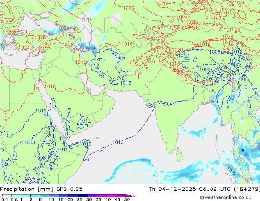Click the island of Sri Lanka on the map
Screen dimensions: 260x201
coord(180,155)
